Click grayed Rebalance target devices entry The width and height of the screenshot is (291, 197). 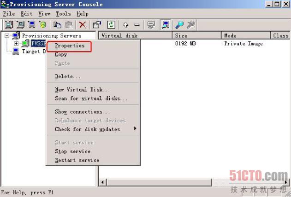93,121
